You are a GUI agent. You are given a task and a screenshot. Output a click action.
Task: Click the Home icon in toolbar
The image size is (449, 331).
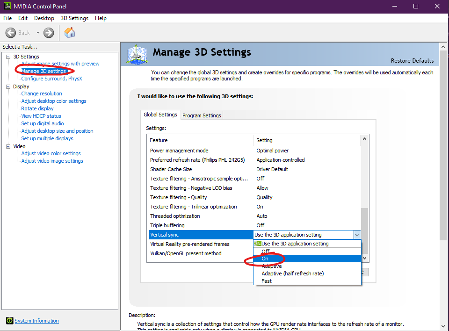[70, 33]
